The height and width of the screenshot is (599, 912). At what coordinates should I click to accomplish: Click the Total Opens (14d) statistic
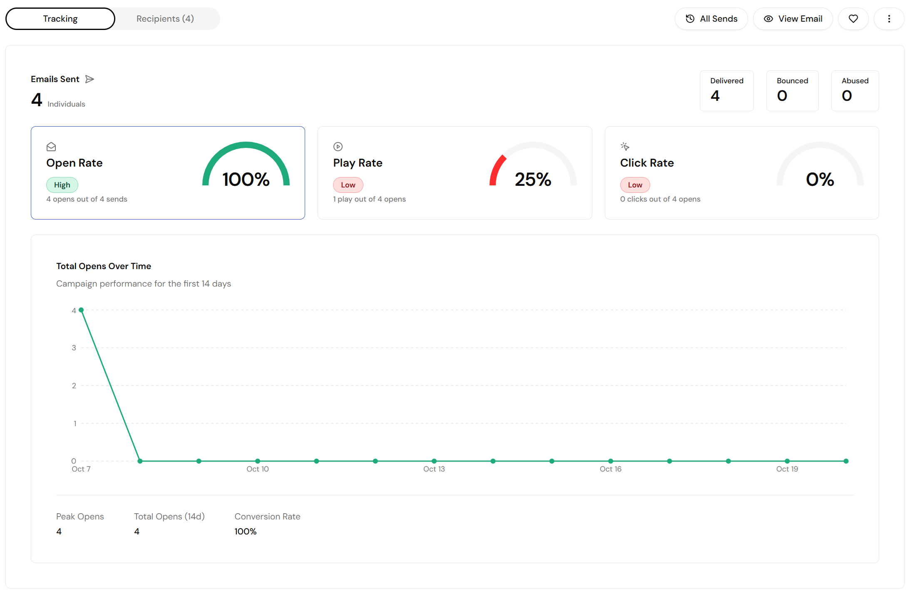coord(169,524)
